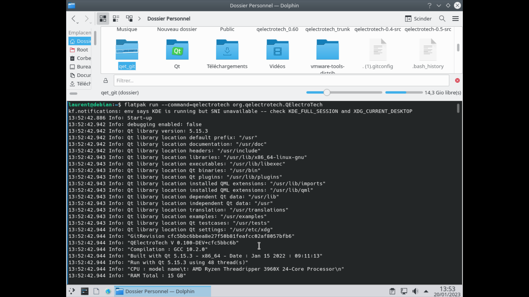Click the file view vertical scrollbar
529x297 pixels.
click(458, 47)
